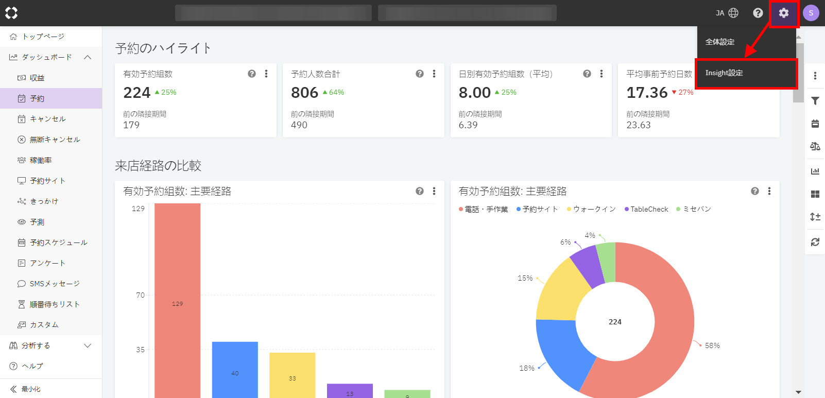
Task: Go to トップページ in sidebar
Action: [x=50, y=37]
